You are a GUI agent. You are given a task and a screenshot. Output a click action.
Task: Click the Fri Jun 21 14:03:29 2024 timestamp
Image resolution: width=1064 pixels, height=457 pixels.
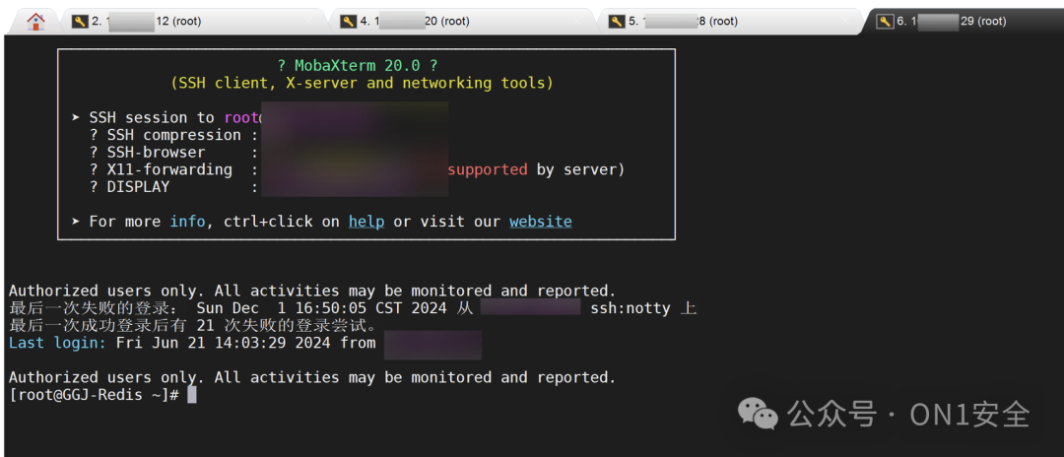tap(224, 343)
